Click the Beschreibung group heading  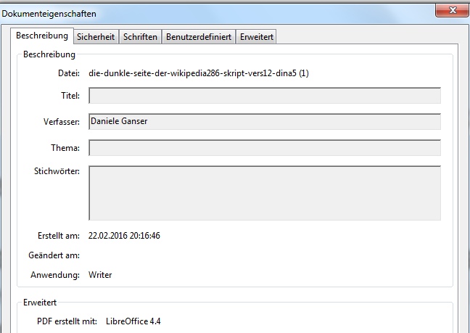point(49,54)
